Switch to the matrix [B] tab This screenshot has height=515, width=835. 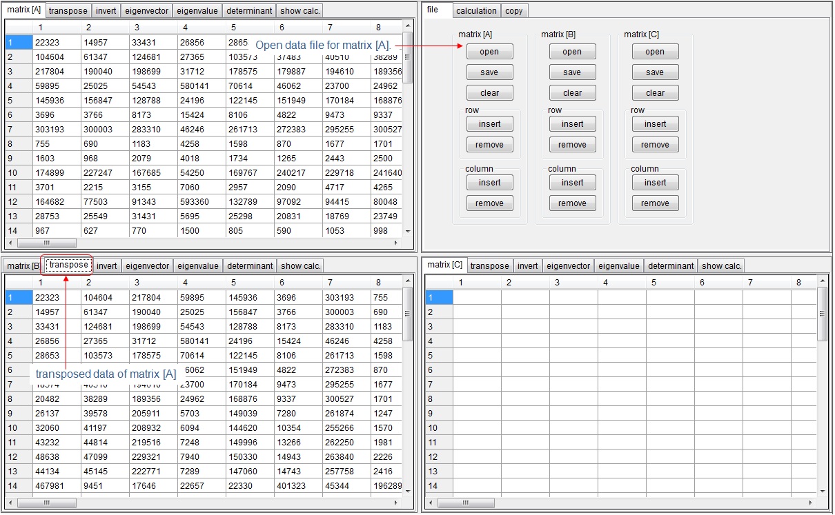click(19, 266)
